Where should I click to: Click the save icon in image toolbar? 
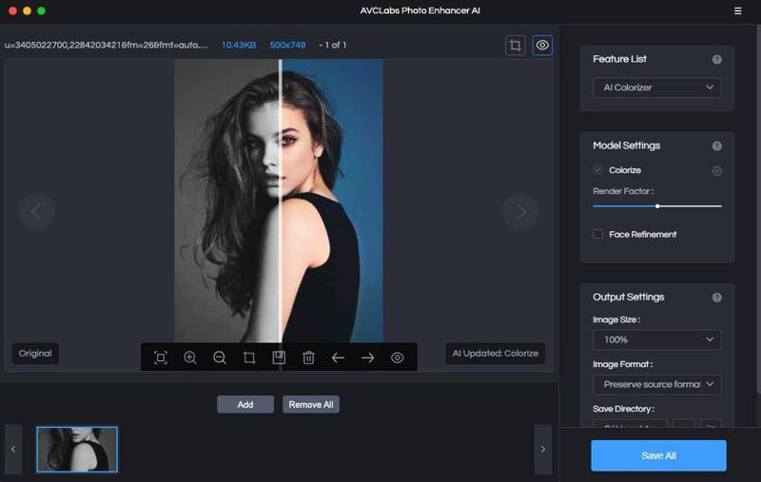(x=279, y=357)
